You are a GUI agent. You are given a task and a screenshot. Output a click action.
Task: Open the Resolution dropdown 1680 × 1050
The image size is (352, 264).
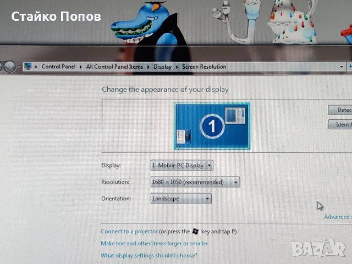[195, 182]
